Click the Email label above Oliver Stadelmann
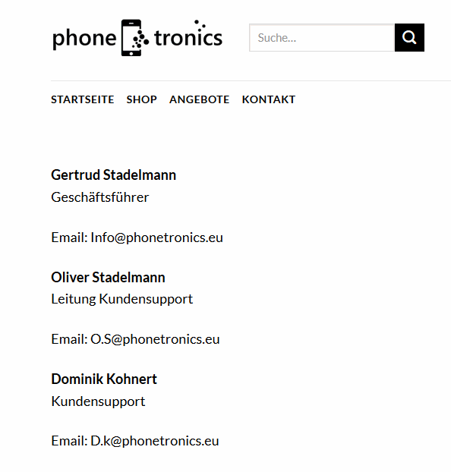 69,238
